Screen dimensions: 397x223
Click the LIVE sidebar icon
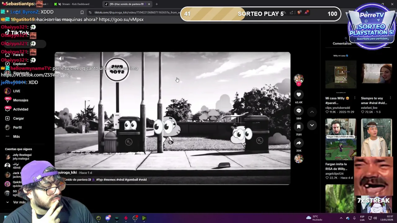click(x=7, y=91)
